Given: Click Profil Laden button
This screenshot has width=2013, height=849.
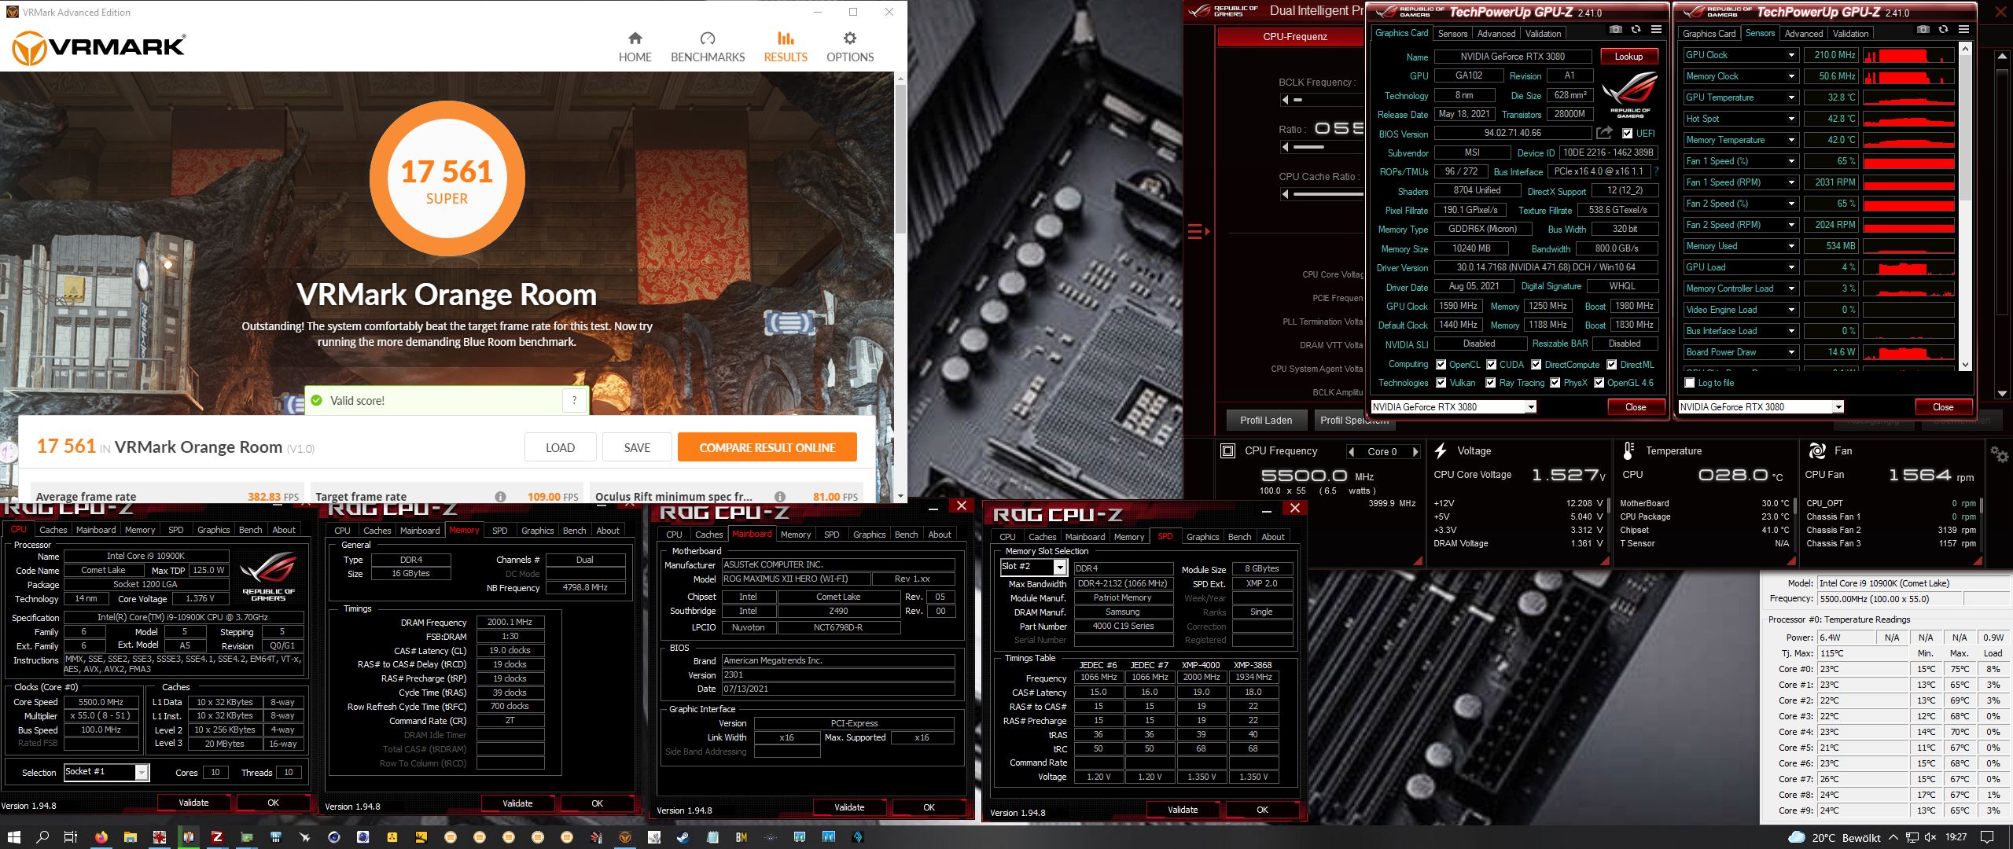Looking at the screenshot, I should [x=1266, y=421].
